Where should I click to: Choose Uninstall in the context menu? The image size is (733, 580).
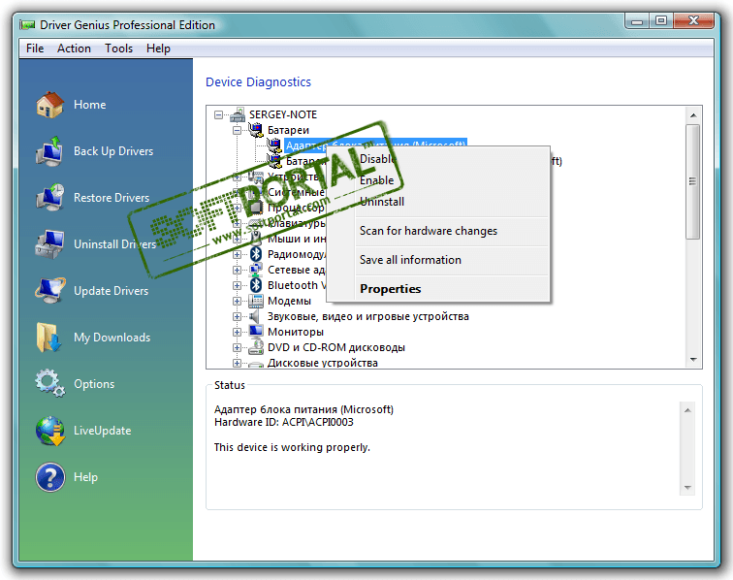[x=437, y=202]
